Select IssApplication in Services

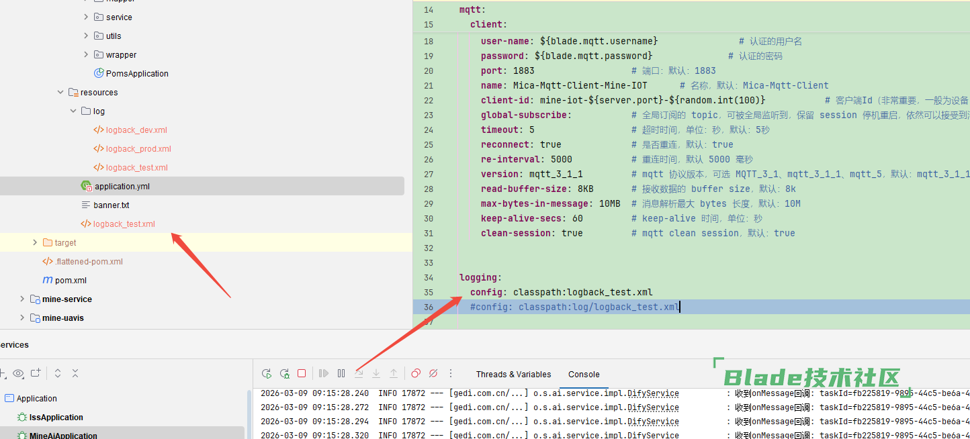[x=56, y=418]
